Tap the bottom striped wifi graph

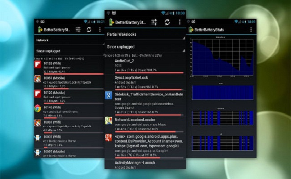[x=223, y=143]
